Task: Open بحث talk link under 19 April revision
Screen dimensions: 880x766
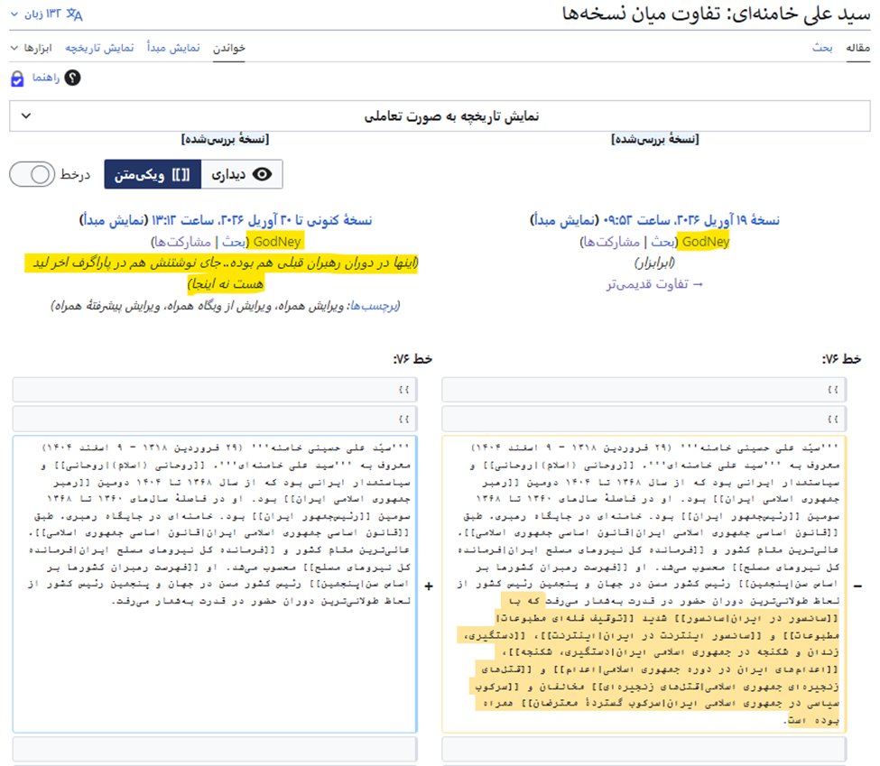Action: (662, 242)
